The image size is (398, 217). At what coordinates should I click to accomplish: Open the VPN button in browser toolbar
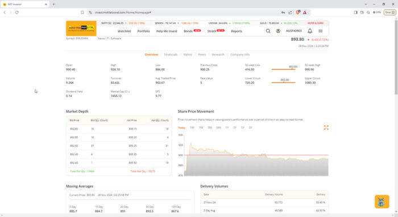point(377,12)
